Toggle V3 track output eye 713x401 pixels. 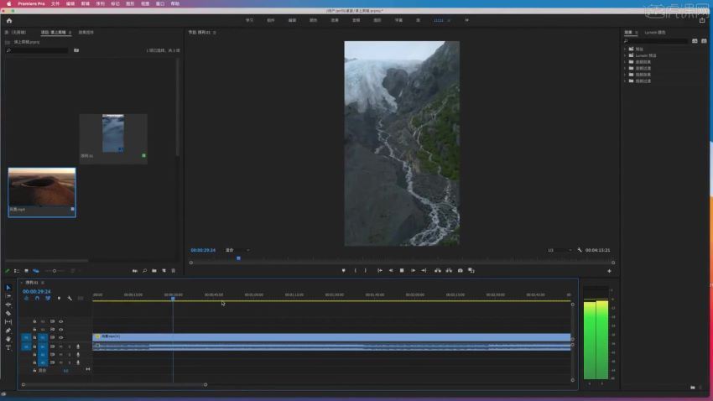pos(61,321)
